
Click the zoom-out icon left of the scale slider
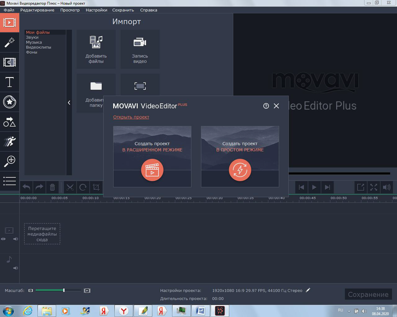pos(31,291)
